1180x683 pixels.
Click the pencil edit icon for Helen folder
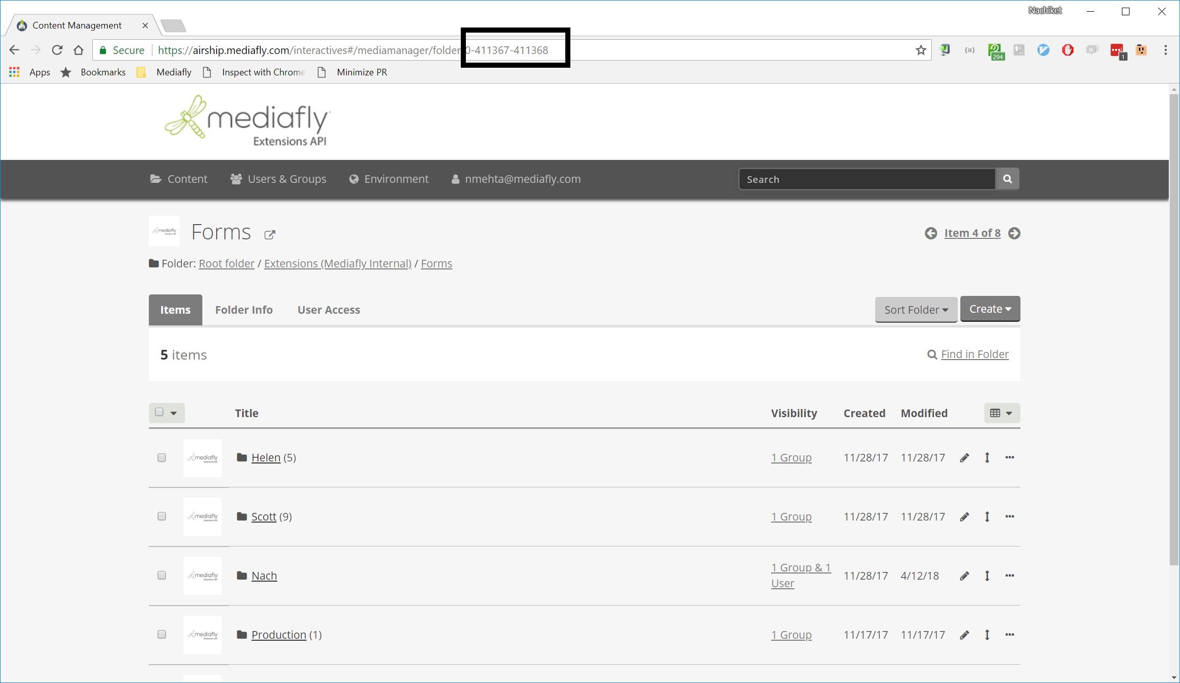pyautogui.click(x=964, y=458)
